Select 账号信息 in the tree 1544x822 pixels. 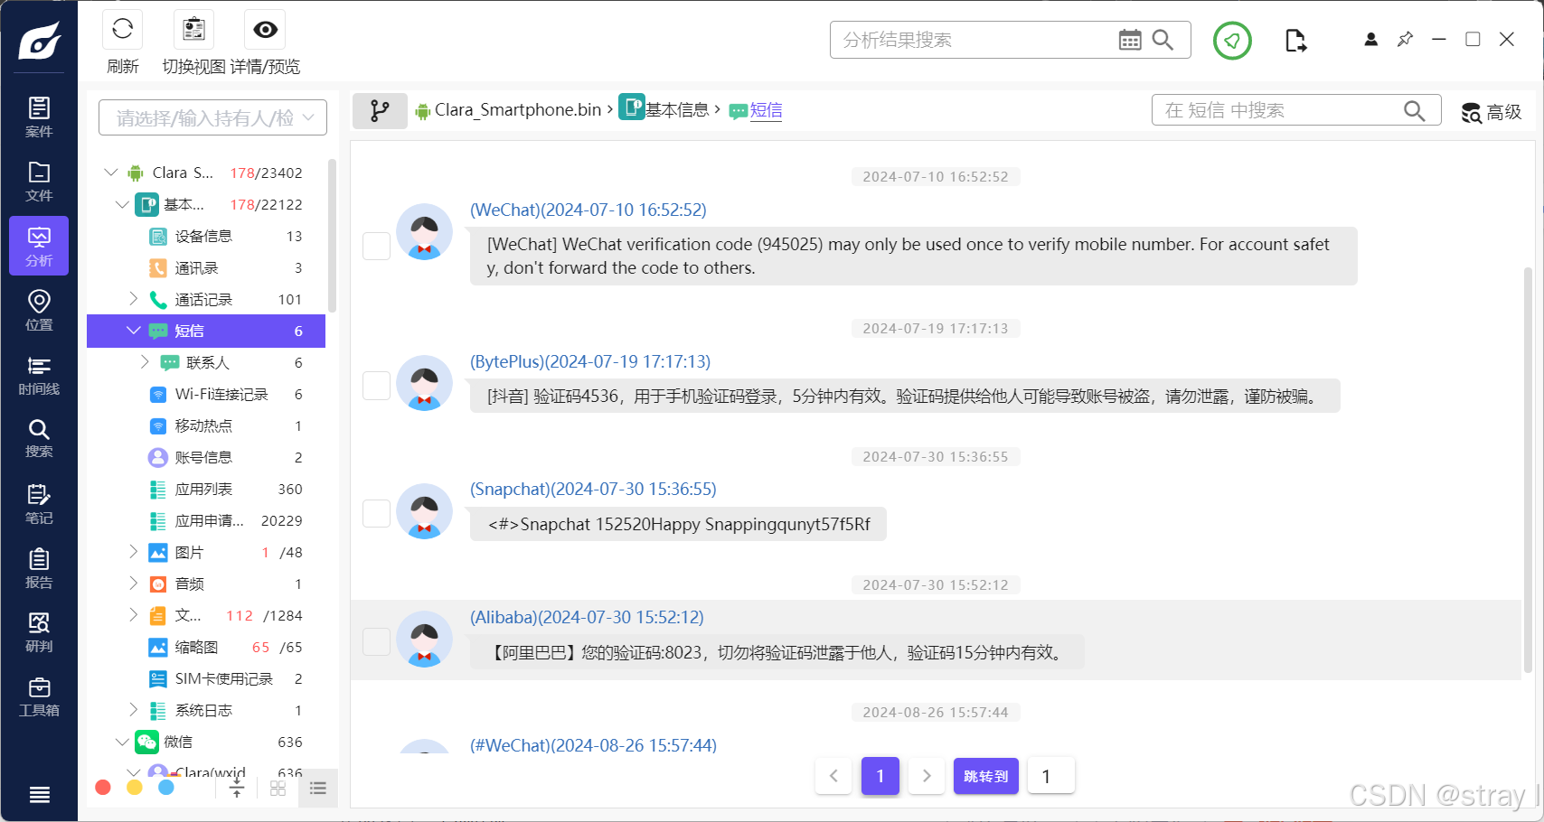(204, 457)
